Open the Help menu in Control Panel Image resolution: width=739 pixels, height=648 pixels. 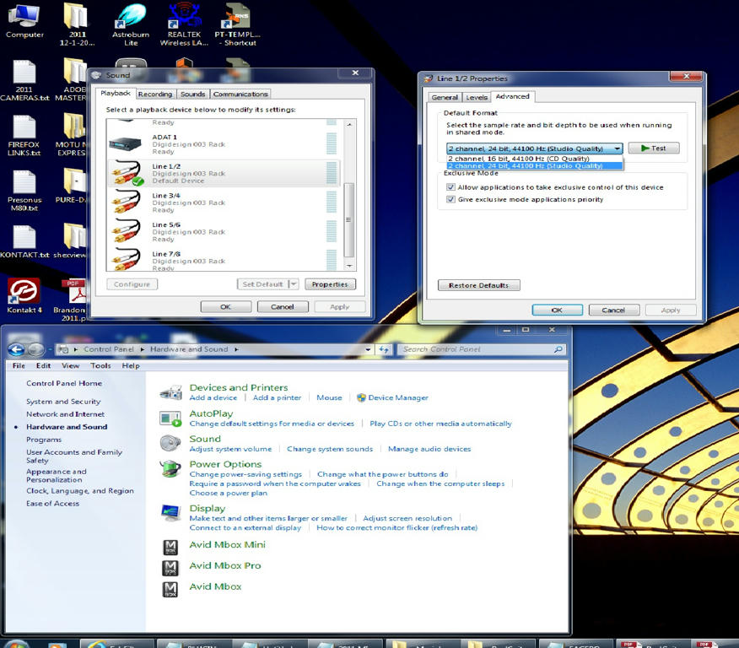tap(131, 365)
